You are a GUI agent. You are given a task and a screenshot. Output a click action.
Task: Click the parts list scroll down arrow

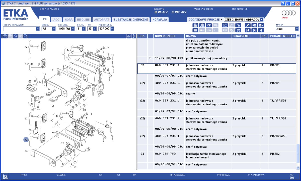point(298,168)
